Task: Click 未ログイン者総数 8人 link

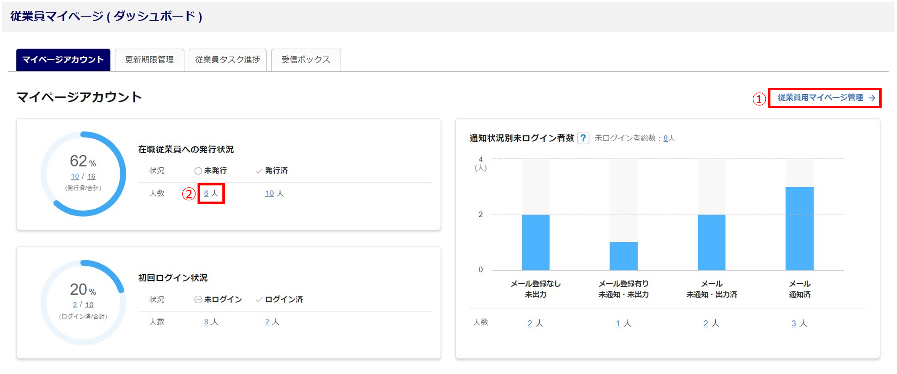Action: point(666,138)
